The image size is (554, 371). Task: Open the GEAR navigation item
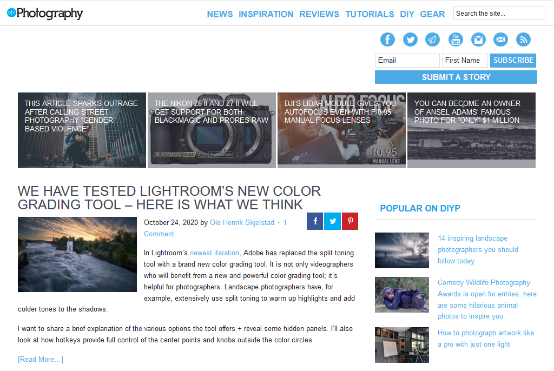pos(432,14)
